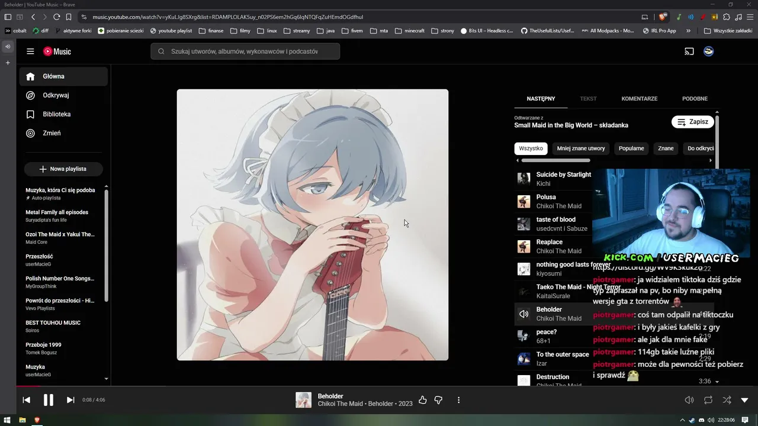Open Biblioteka library in the sidebar
This screenshot has width=758, height=426.
pos(63,114)
